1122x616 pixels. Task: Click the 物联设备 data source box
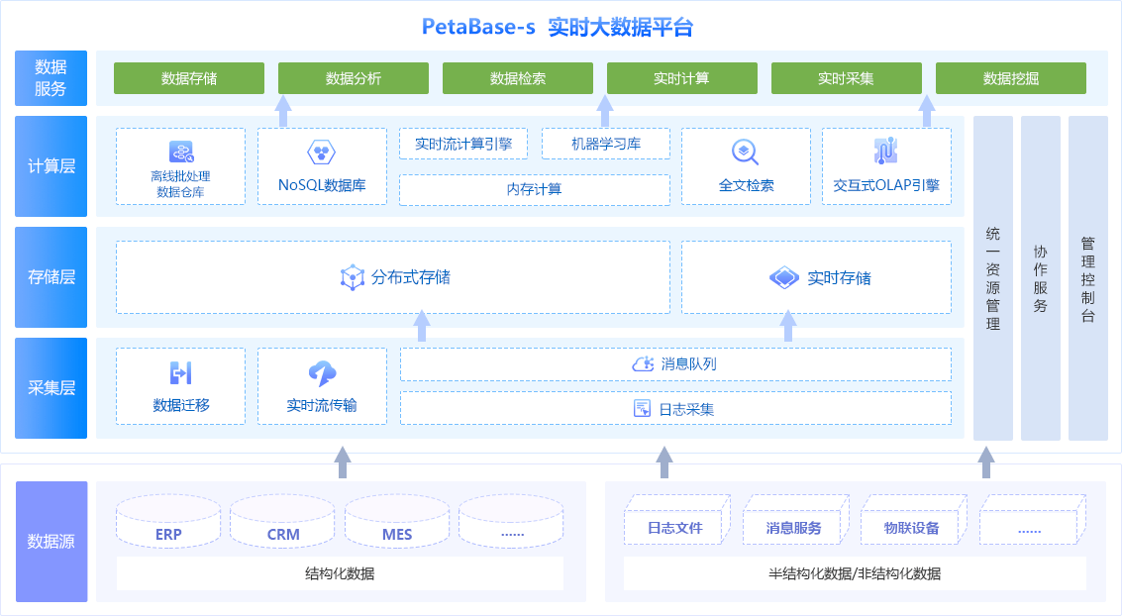(x=914, y=519)
